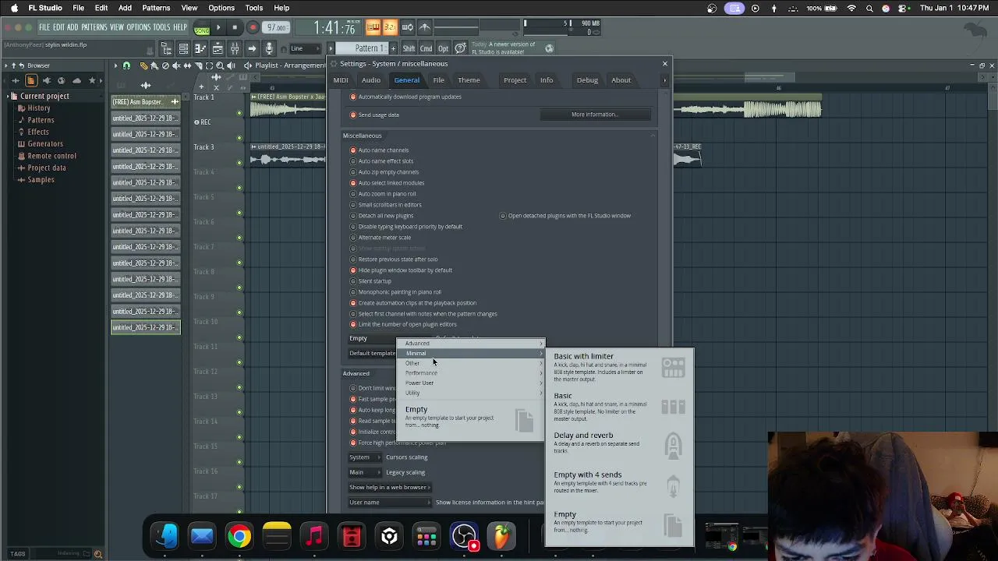The image size is (998, 561).
Task: Choose the Basic with limiter template
Action: [x=619, y=368]
